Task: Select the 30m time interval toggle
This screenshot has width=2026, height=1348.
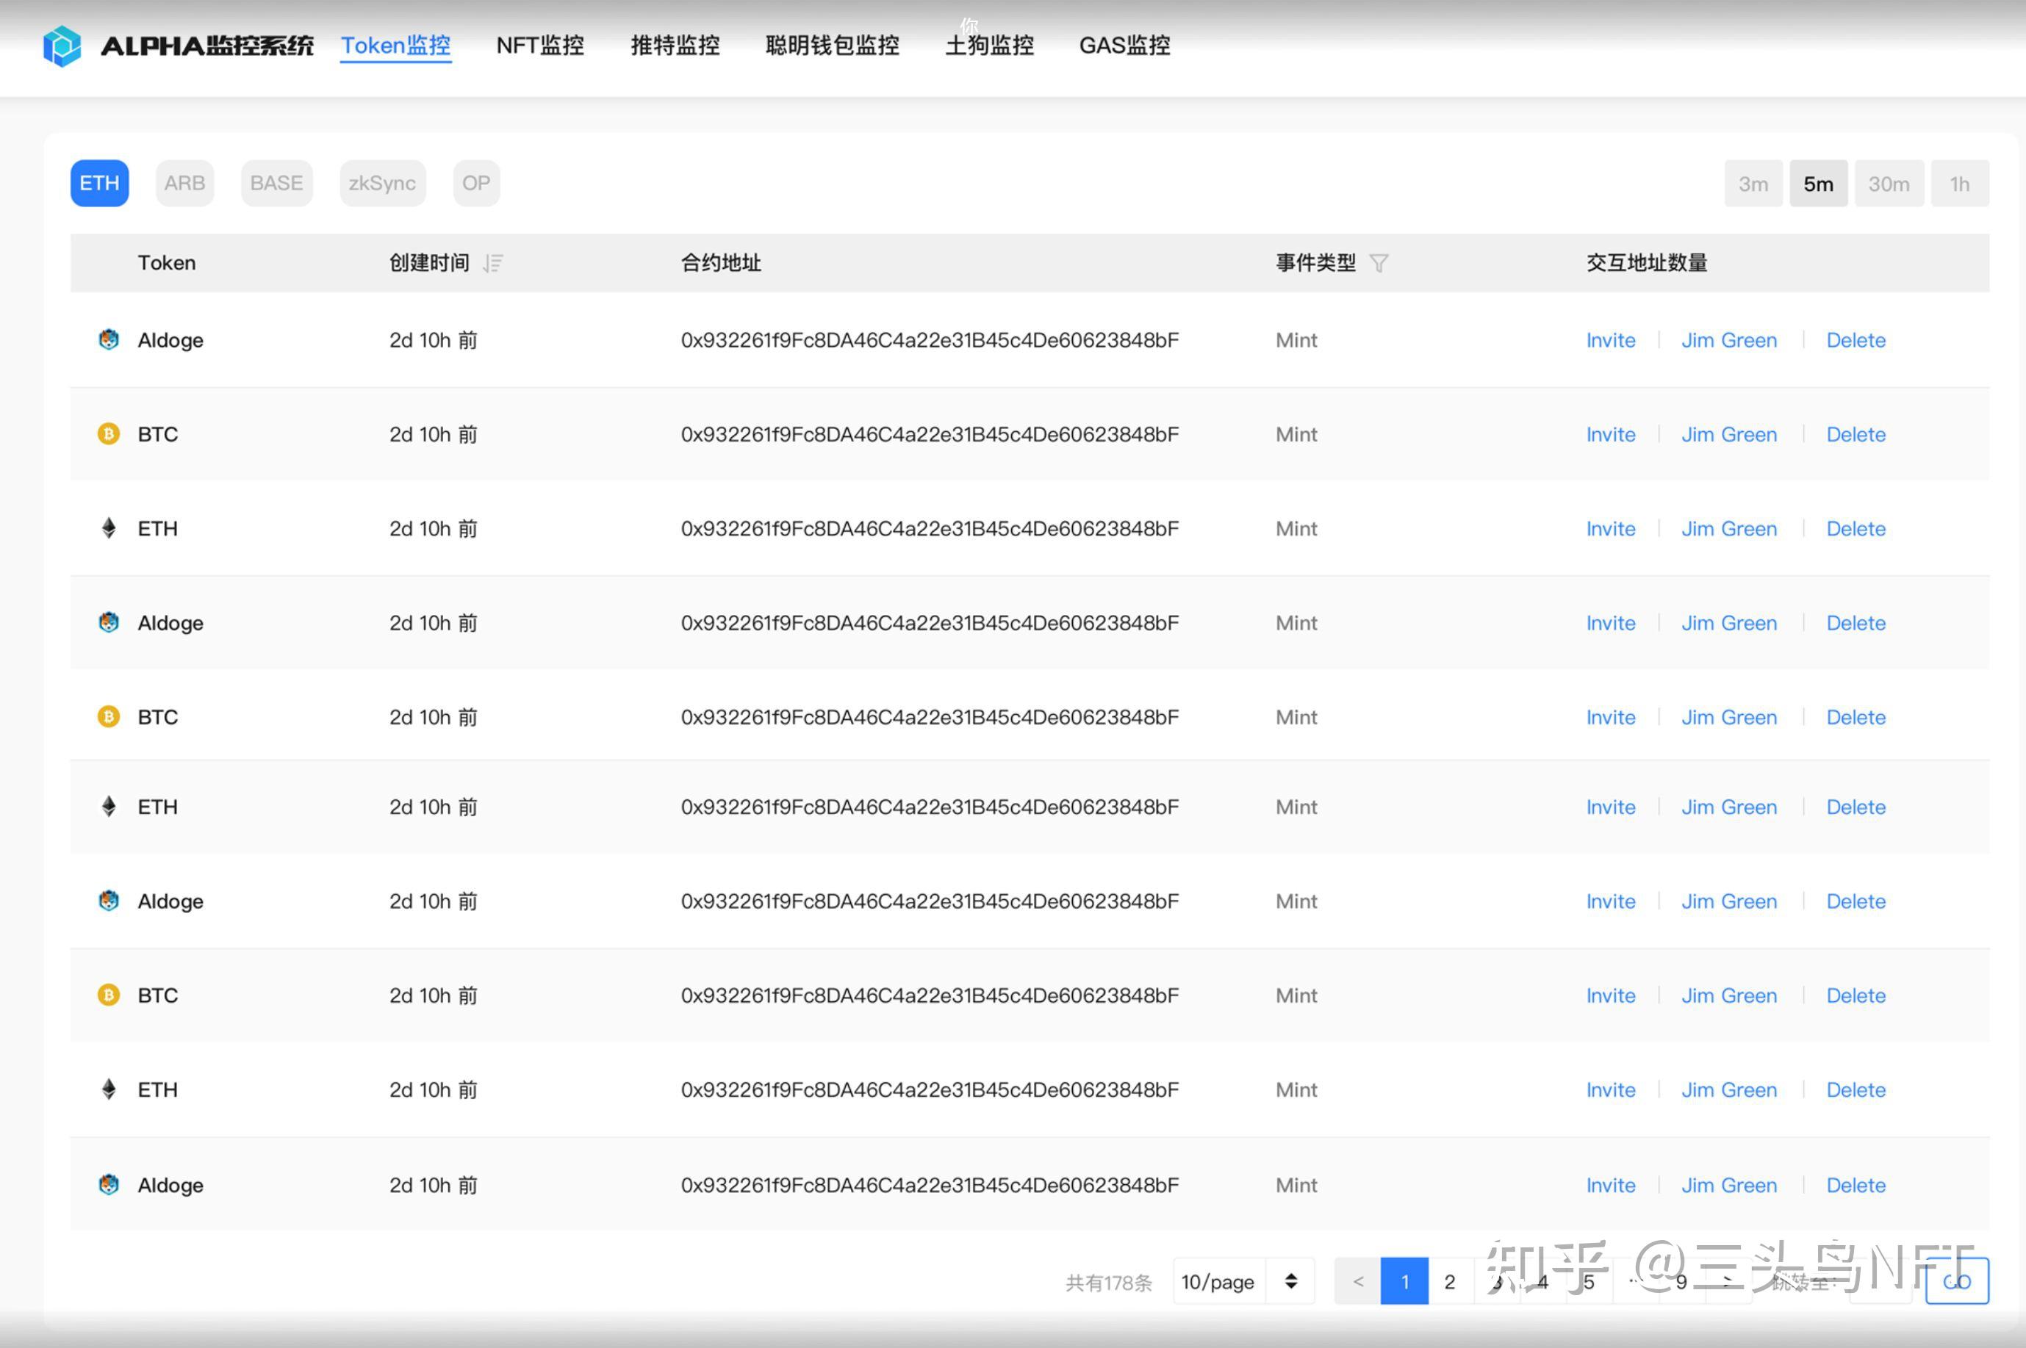Action: tap(1889, 184)
